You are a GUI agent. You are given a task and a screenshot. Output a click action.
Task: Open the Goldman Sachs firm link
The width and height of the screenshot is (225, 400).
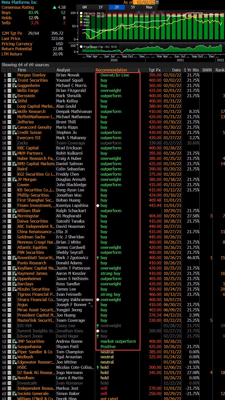tap(31, 237)
